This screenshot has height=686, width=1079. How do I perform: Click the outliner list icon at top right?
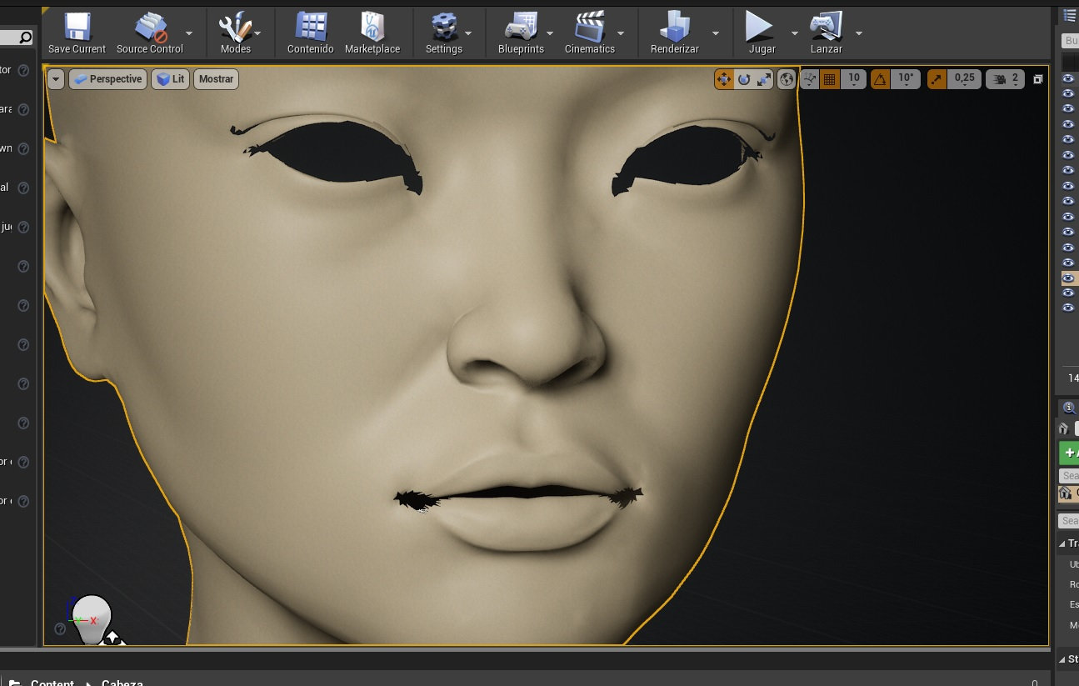1071,15
